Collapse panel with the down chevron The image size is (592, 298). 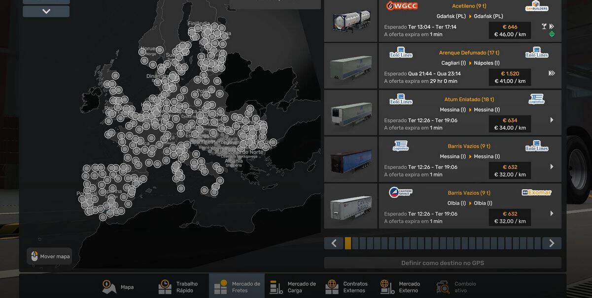point(46,11)
